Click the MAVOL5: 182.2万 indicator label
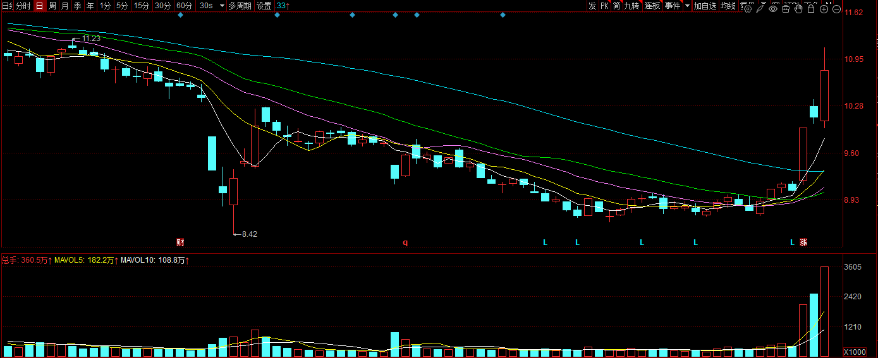This screenshot has height=358, width=878. tap(87, 260)
